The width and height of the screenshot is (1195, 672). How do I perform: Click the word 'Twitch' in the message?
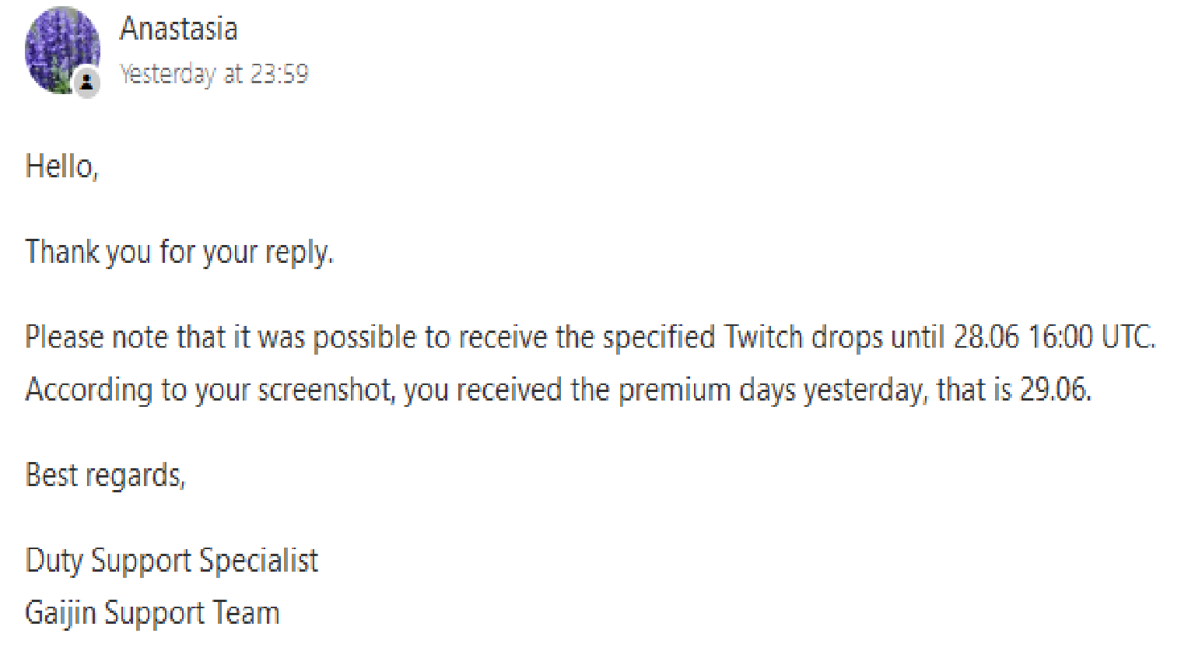coord(762,338)
